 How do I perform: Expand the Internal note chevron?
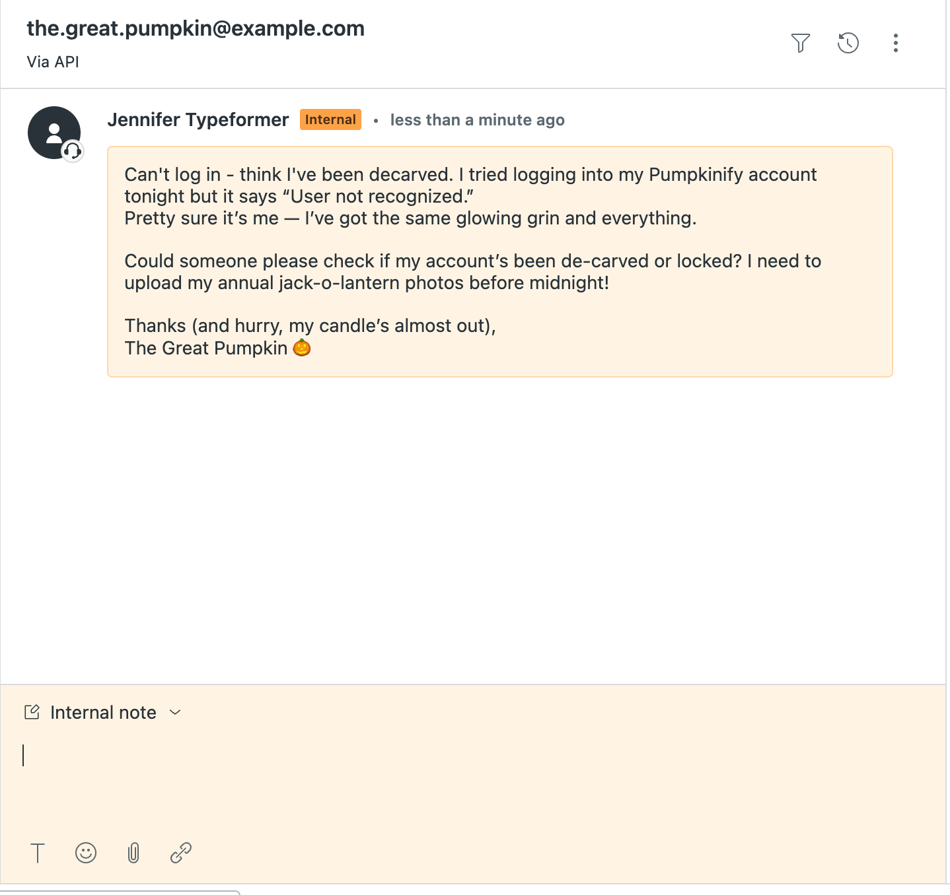pyautogui.click(x=175, y=712)
